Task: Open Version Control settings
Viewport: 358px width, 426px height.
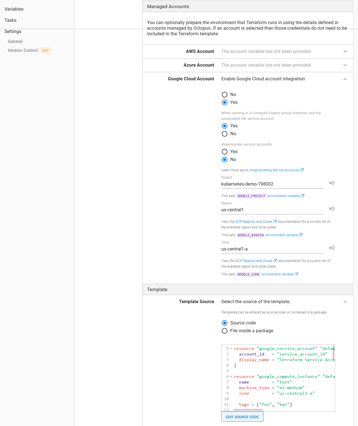Action: 23,50
